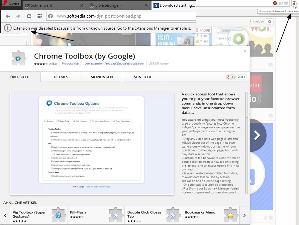Click the Anmelden sign-in link
Screen dimensions: 299x225
(257, 22)
